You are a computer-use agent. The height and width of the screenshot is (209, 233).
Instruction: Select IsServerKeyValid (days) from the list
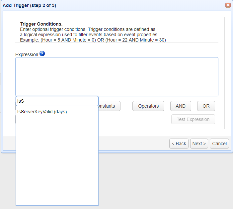(x=42, y=112)
